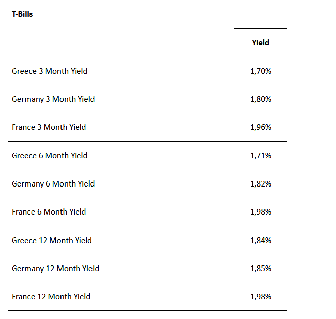
Task: Click France 12 Month's 1,98% value
Action: tap(261, 297)
